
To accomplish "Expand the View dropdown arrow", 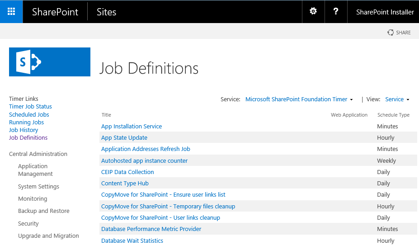I will click(x=408, y=99).
